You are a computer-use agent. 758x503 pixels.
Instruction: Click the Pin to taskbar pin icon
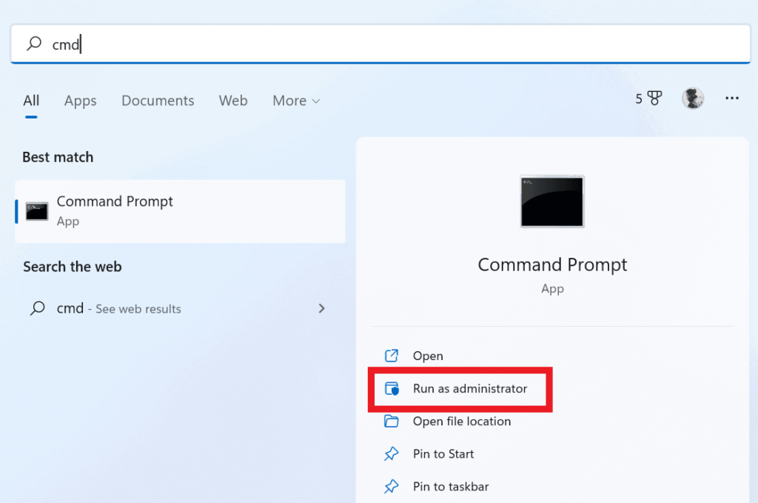point(391,486)
